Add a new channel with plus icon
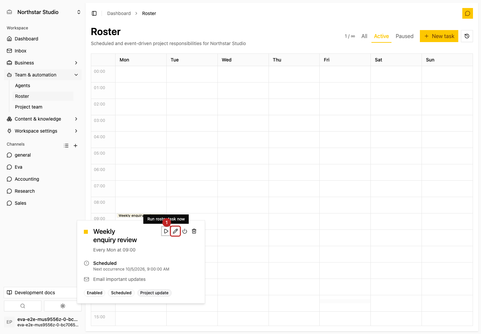481x334 pixels. (75, 146)
